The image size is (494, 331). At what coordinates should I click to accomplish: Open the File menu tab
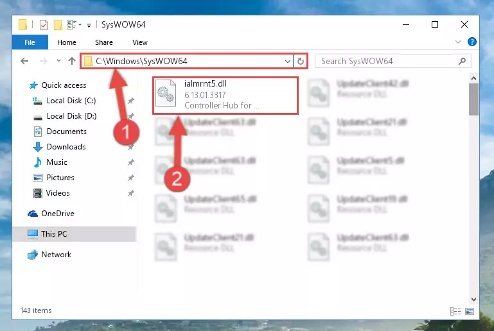(30, 42)
